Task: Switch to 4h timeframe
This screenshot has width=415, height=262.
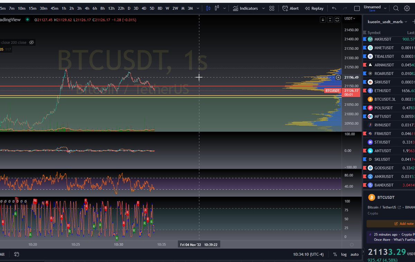Action: (x=87, y=8)
